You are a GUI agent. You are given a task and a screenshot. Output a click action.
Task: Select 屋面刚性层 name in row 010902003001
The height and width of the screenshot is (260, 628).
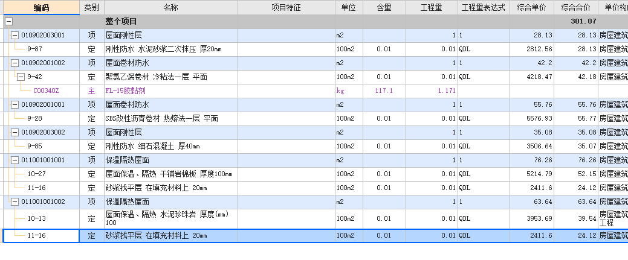[171, 35]
